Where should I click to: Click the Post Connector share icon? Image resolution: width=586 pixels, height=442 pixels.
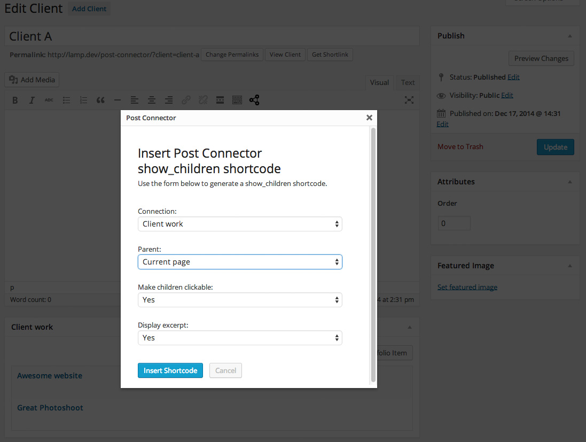click(x=254, y=100)
